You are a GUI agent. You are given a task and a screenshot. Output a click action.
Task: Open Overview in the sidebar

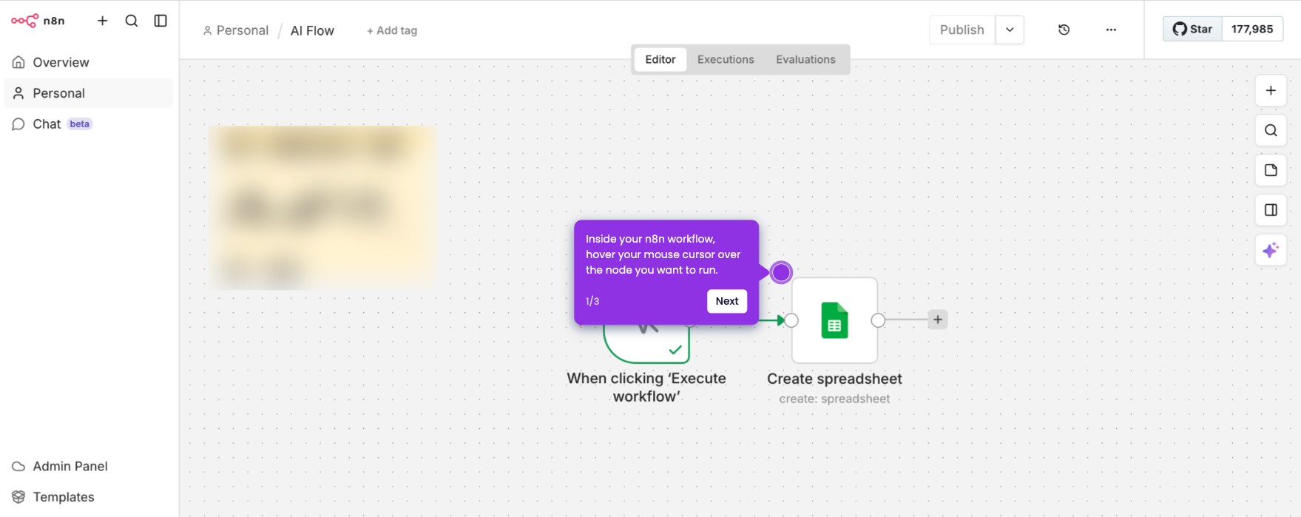tap(89, 62)
